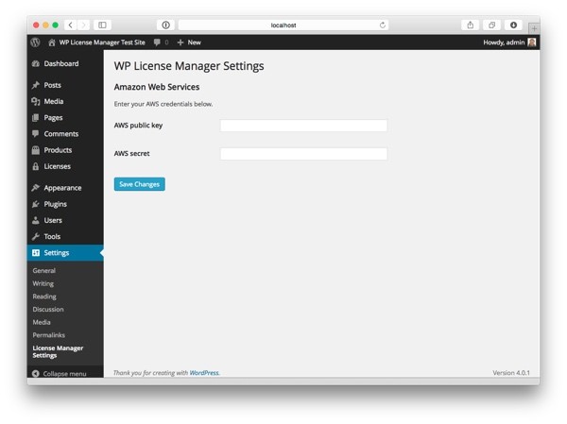Click the Tools wrench icon

[36, 236]
